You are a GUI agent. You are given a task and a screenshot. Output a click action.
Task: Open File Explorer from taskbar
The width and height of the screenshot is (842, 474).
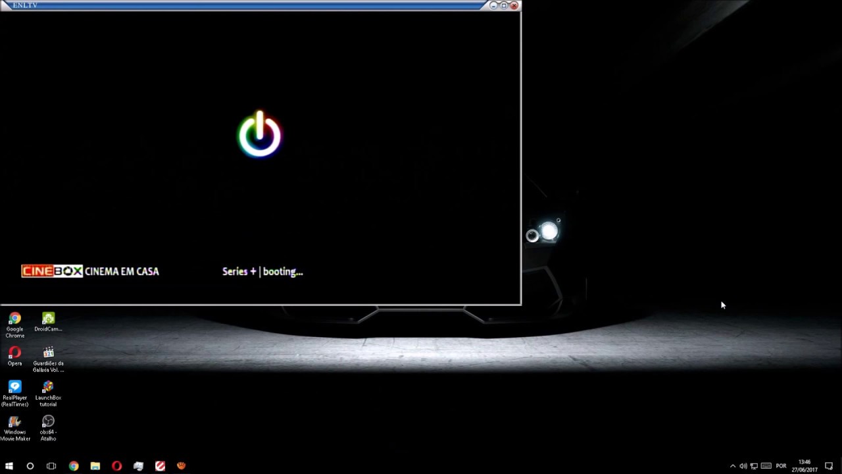point(95,465)
